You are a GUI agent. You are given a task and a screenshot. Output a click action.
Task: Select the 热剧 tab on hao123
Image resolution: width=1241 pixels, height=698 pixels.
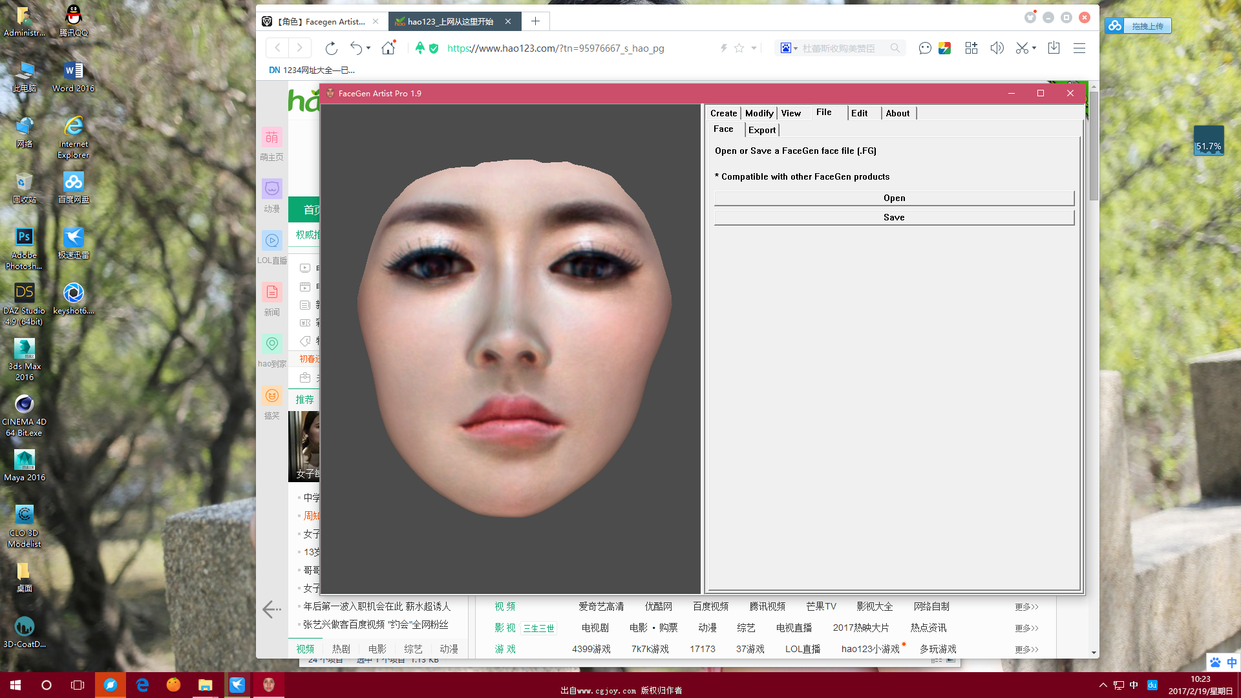[341, 649]
